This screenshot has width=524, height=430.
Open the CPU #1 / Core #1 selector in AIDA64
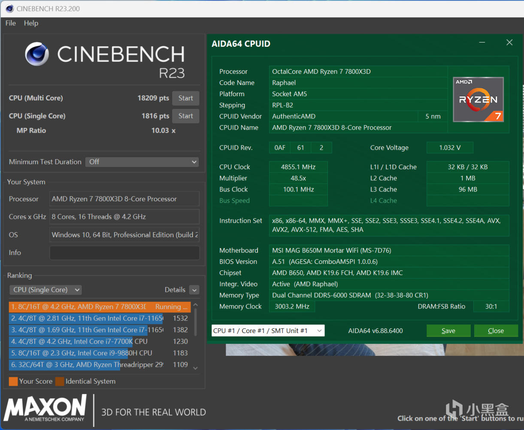coord(268,331)
